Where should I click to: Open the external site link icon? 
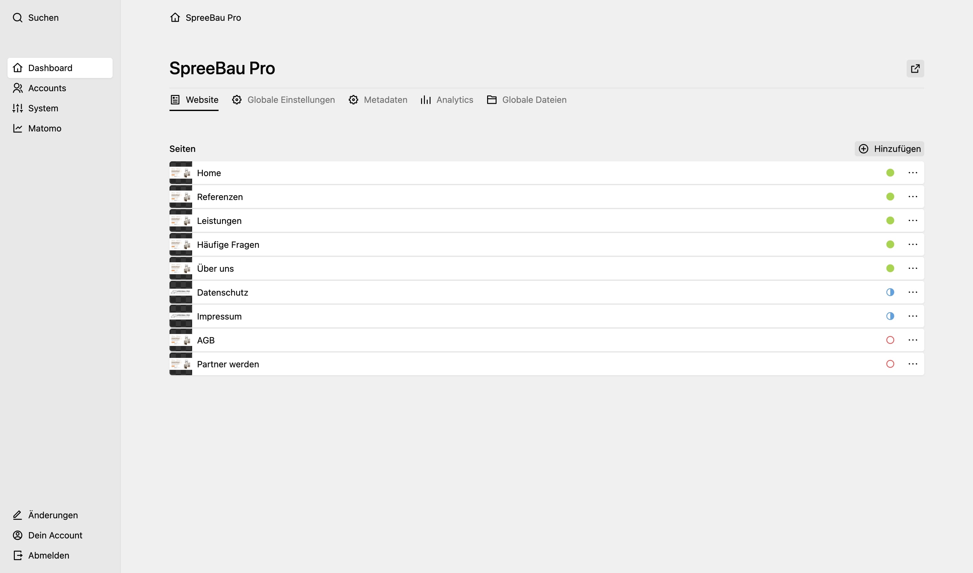pos(915,68)
